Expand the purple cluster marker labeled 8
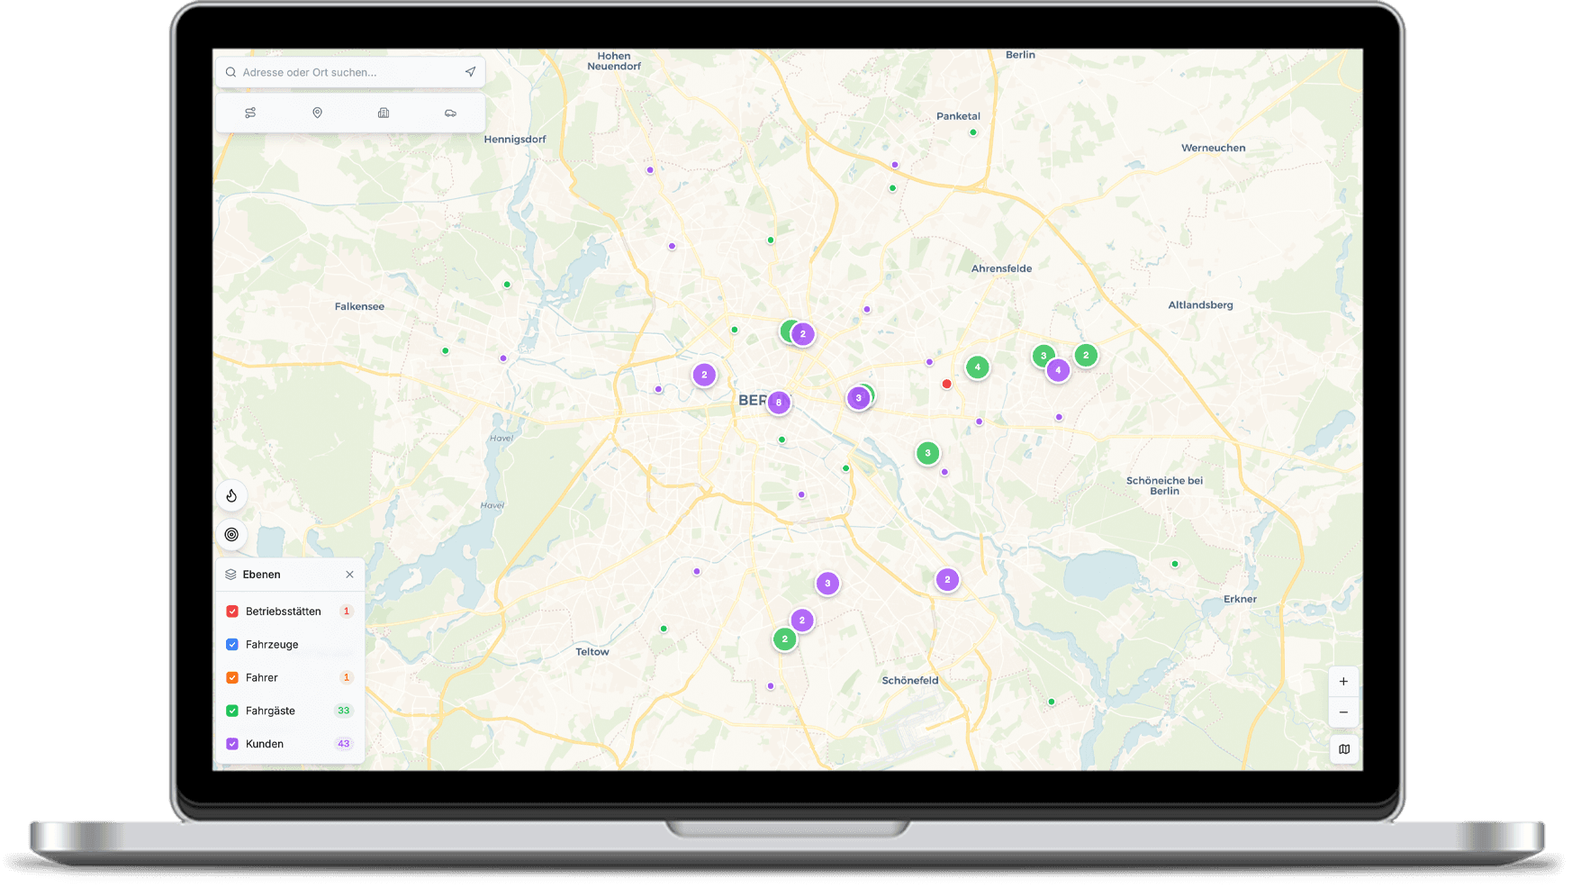 click(779, 403)
